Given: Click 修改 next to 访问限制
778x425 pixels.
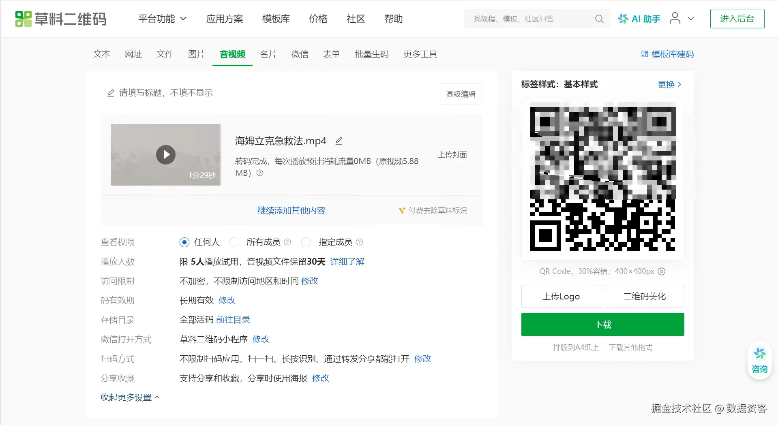Looking at the screenshot, I should tap(310, 281).
